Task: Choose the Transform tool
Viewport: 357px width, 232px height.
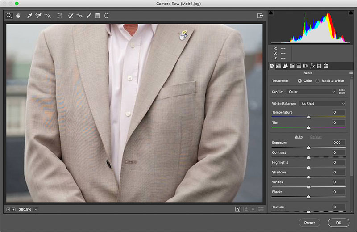Action: point(59,16)
